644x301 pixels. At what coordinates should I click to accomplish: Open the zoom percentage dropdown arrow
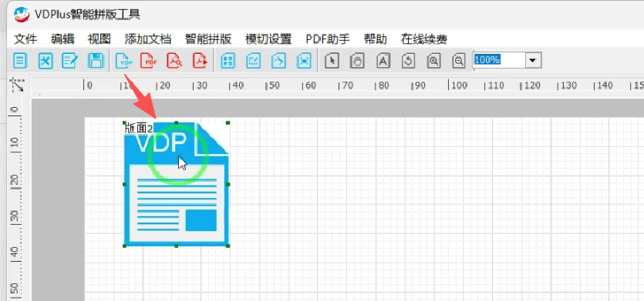(533, 60)
